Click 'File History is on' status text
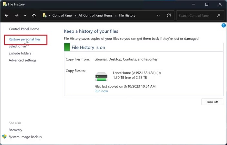The width and height of the screenshot is (227, 145). point(88,47)
